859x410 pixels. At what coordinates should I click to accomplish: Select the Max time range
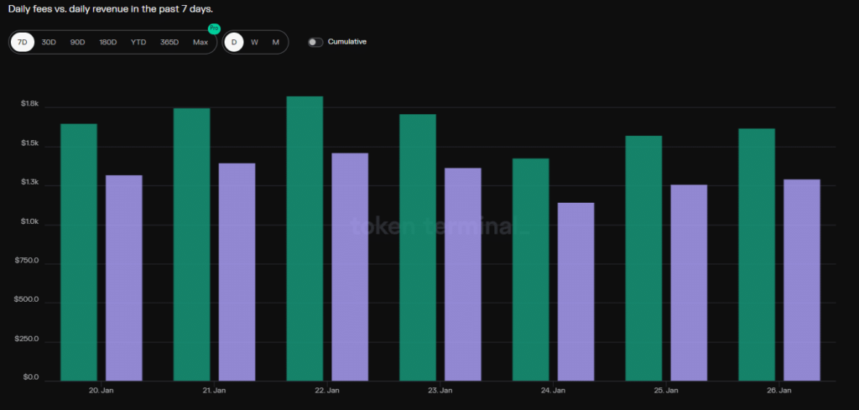200,42
